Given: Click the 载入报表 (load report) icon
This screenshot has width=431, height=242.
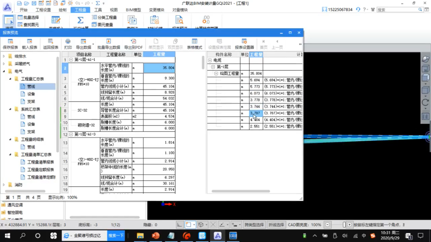Looking at the screenshot, I should (29, 41).
